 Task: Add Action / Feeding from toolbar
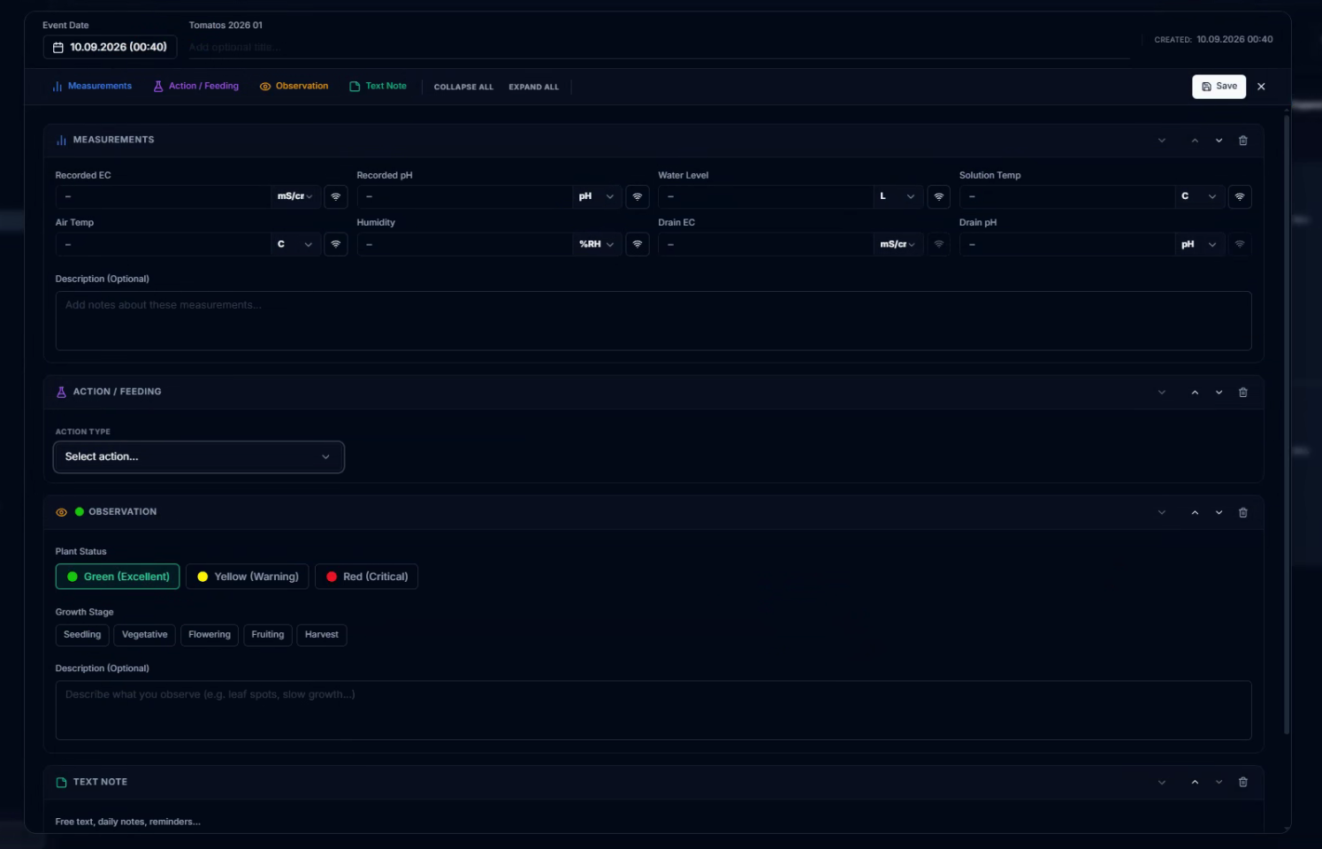point(196,87)
